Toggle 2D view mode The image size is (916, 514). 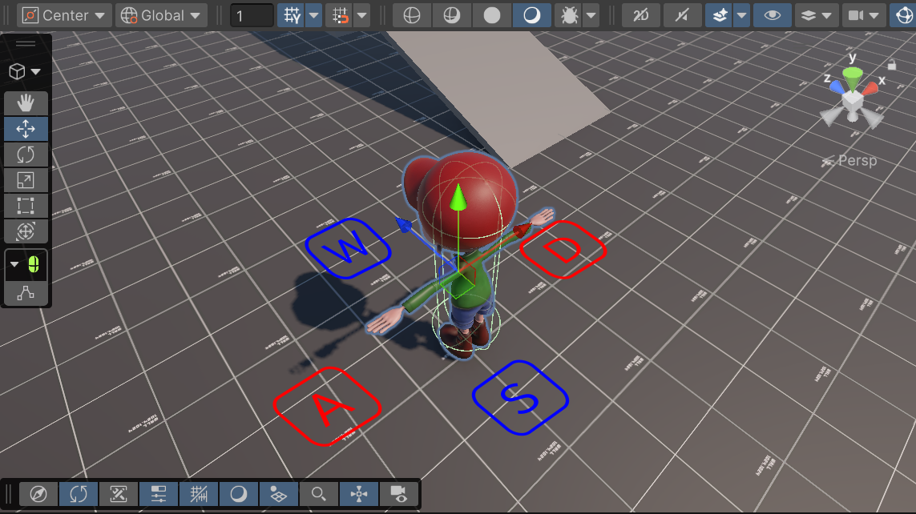point(641,16)
